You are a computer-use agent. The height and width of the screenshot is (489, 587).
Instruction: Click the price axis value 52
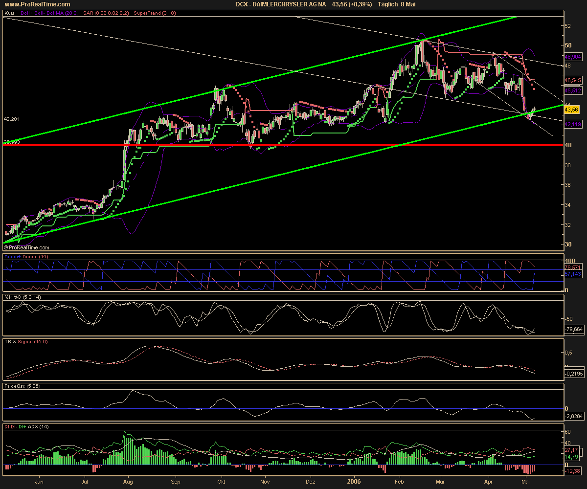568,25
